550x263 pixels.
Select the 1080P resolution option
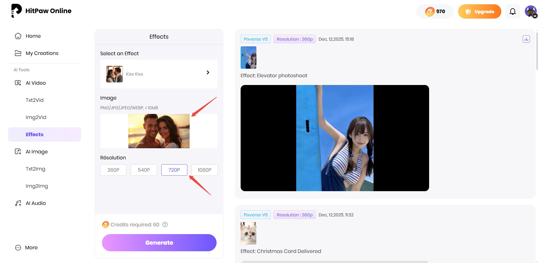point(204,170)
